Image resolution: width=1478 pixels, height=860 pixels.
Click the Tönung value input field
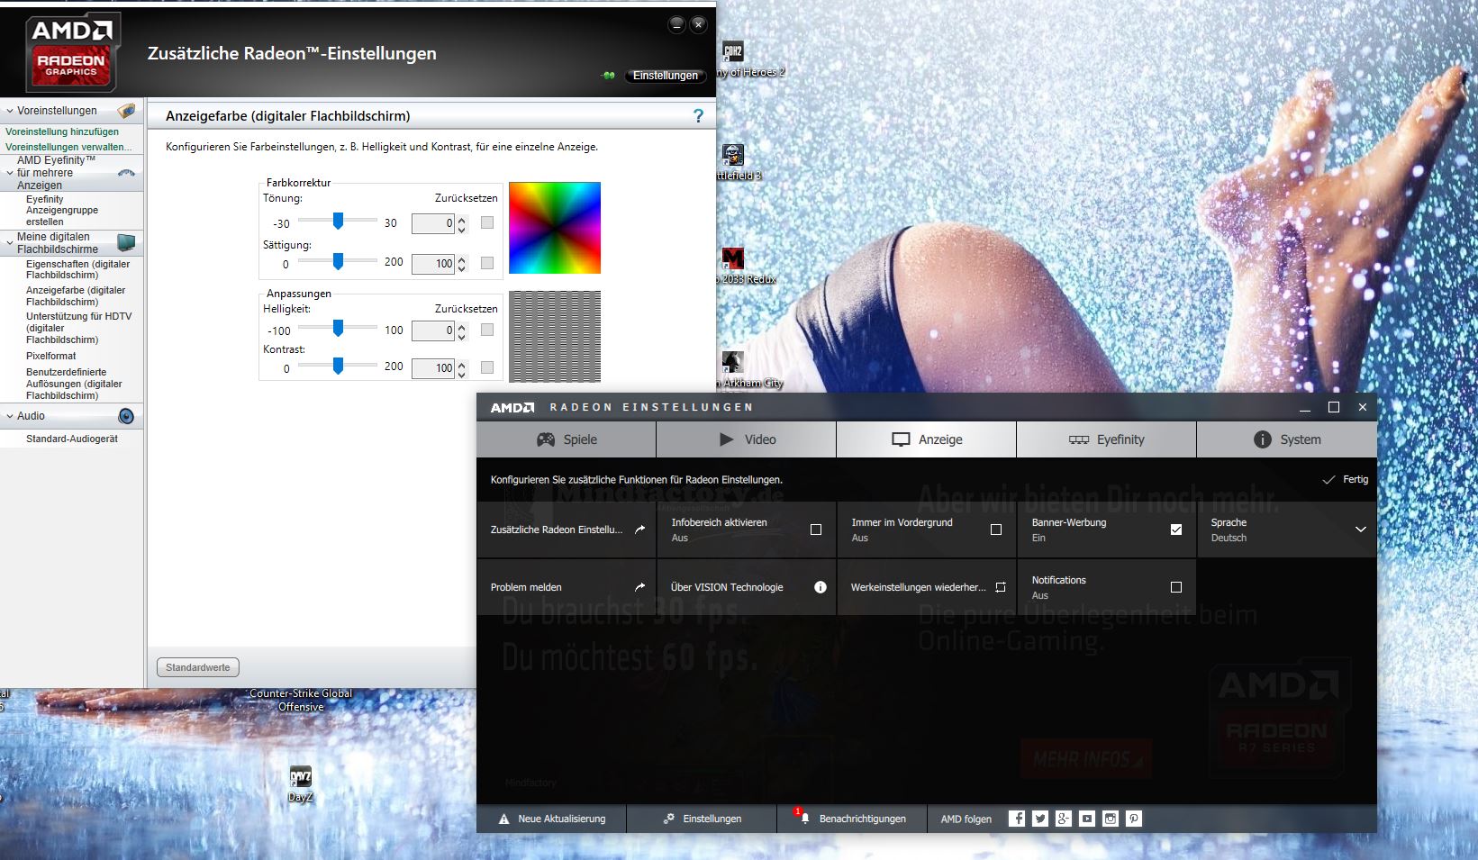pyautogui.click(x=433, y=223)
